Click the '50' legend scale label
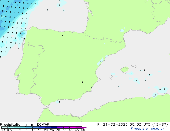 pyautogui.click(x=83, y=130)
